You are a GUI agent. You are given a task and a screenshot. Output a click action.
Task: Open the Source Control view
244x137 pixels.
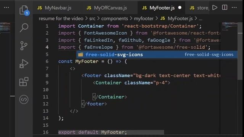pos(24,46)
